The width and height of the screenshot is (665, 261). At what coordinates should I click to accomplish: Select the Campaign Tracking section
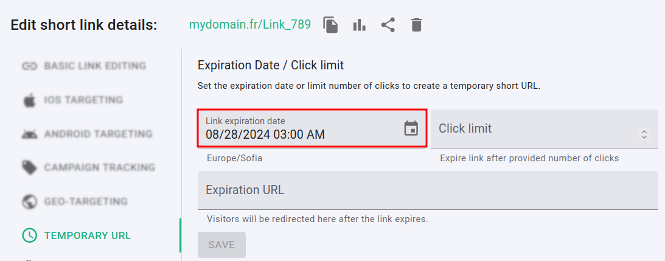[99, 167]
